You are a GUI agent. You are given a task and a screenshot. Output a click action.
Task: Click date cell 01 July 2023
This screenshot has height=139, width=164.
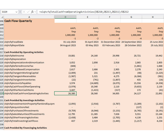(65, 42)
